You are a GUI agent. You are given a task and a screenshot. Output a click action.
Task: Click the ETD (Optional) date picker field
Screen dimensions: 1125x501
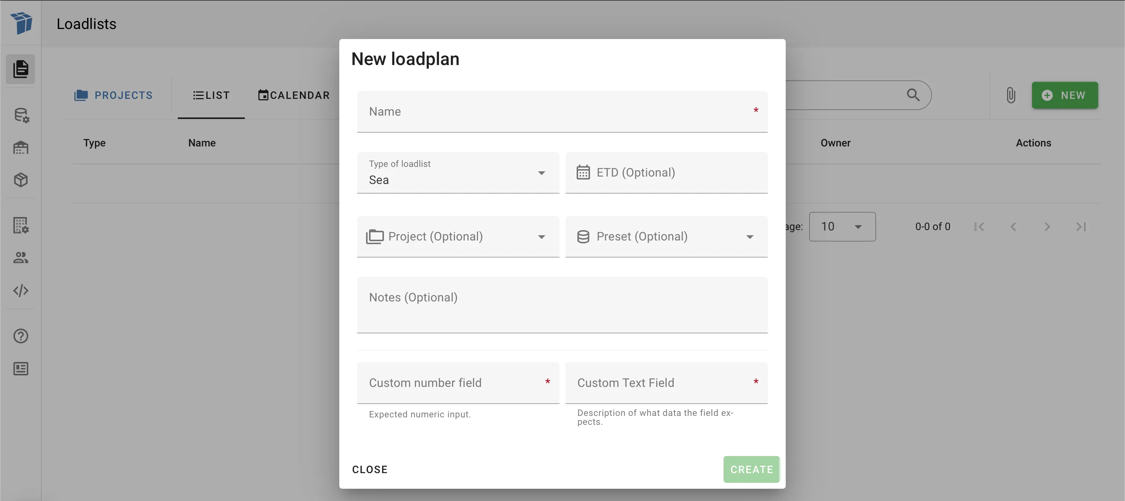tap(666, 172)
